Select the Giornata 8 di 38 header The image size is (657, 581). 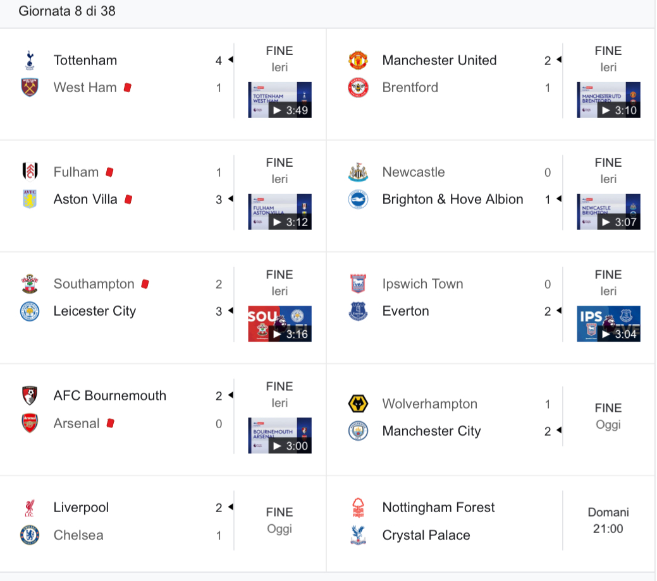tap(67, 11)
